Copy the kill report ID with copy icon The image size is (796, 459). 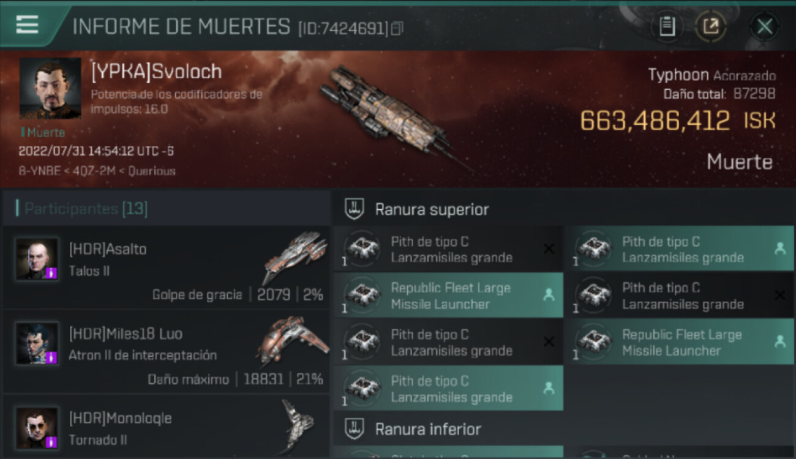[x=397, y=28]
